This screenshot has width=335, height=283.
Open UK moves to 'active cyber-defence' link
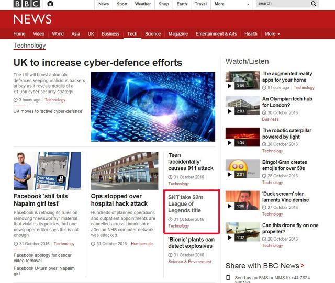(48, 111)
